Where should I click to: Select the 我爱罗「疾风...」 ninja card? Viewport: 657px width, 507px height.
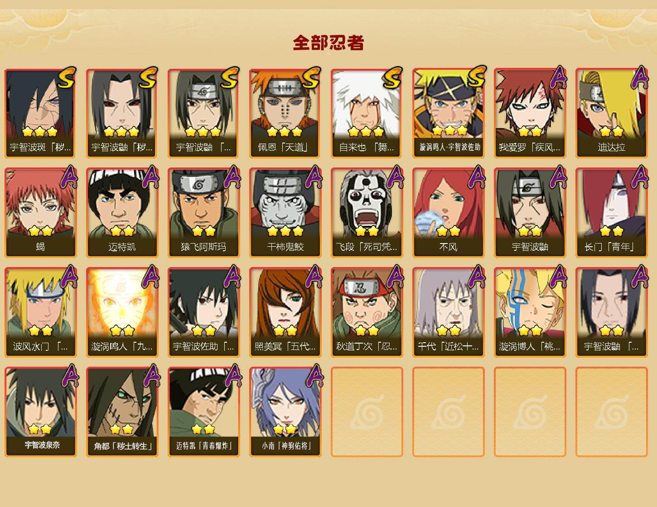click(x=530, y=113)
